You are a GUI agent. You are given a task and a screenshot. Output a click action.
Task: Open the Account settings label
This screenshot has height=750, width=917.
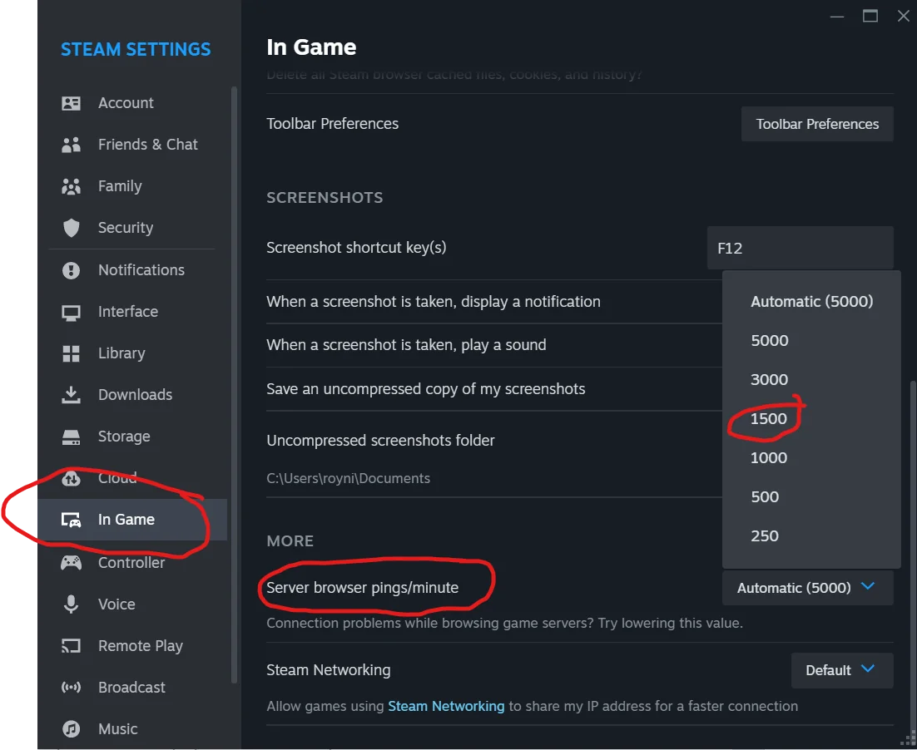click(126, 103)
